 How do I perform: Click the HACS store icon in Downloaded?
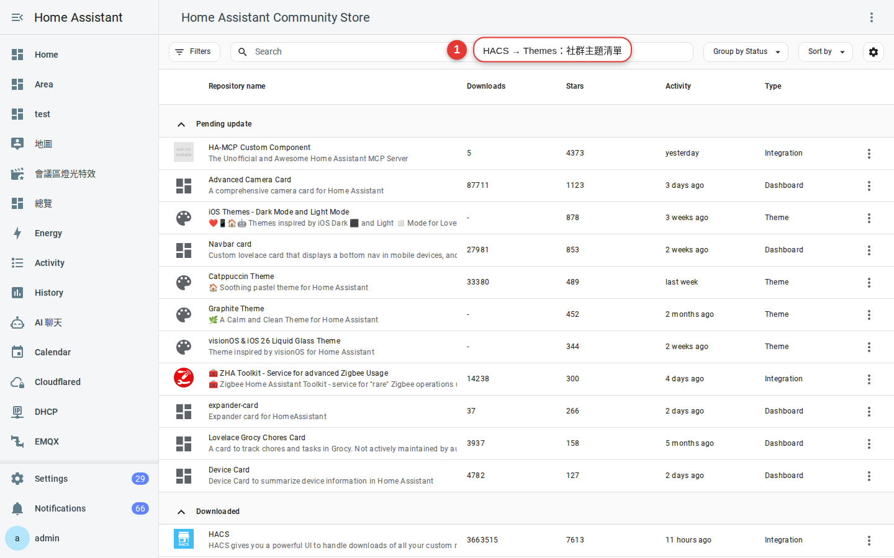tap(184, 539)
